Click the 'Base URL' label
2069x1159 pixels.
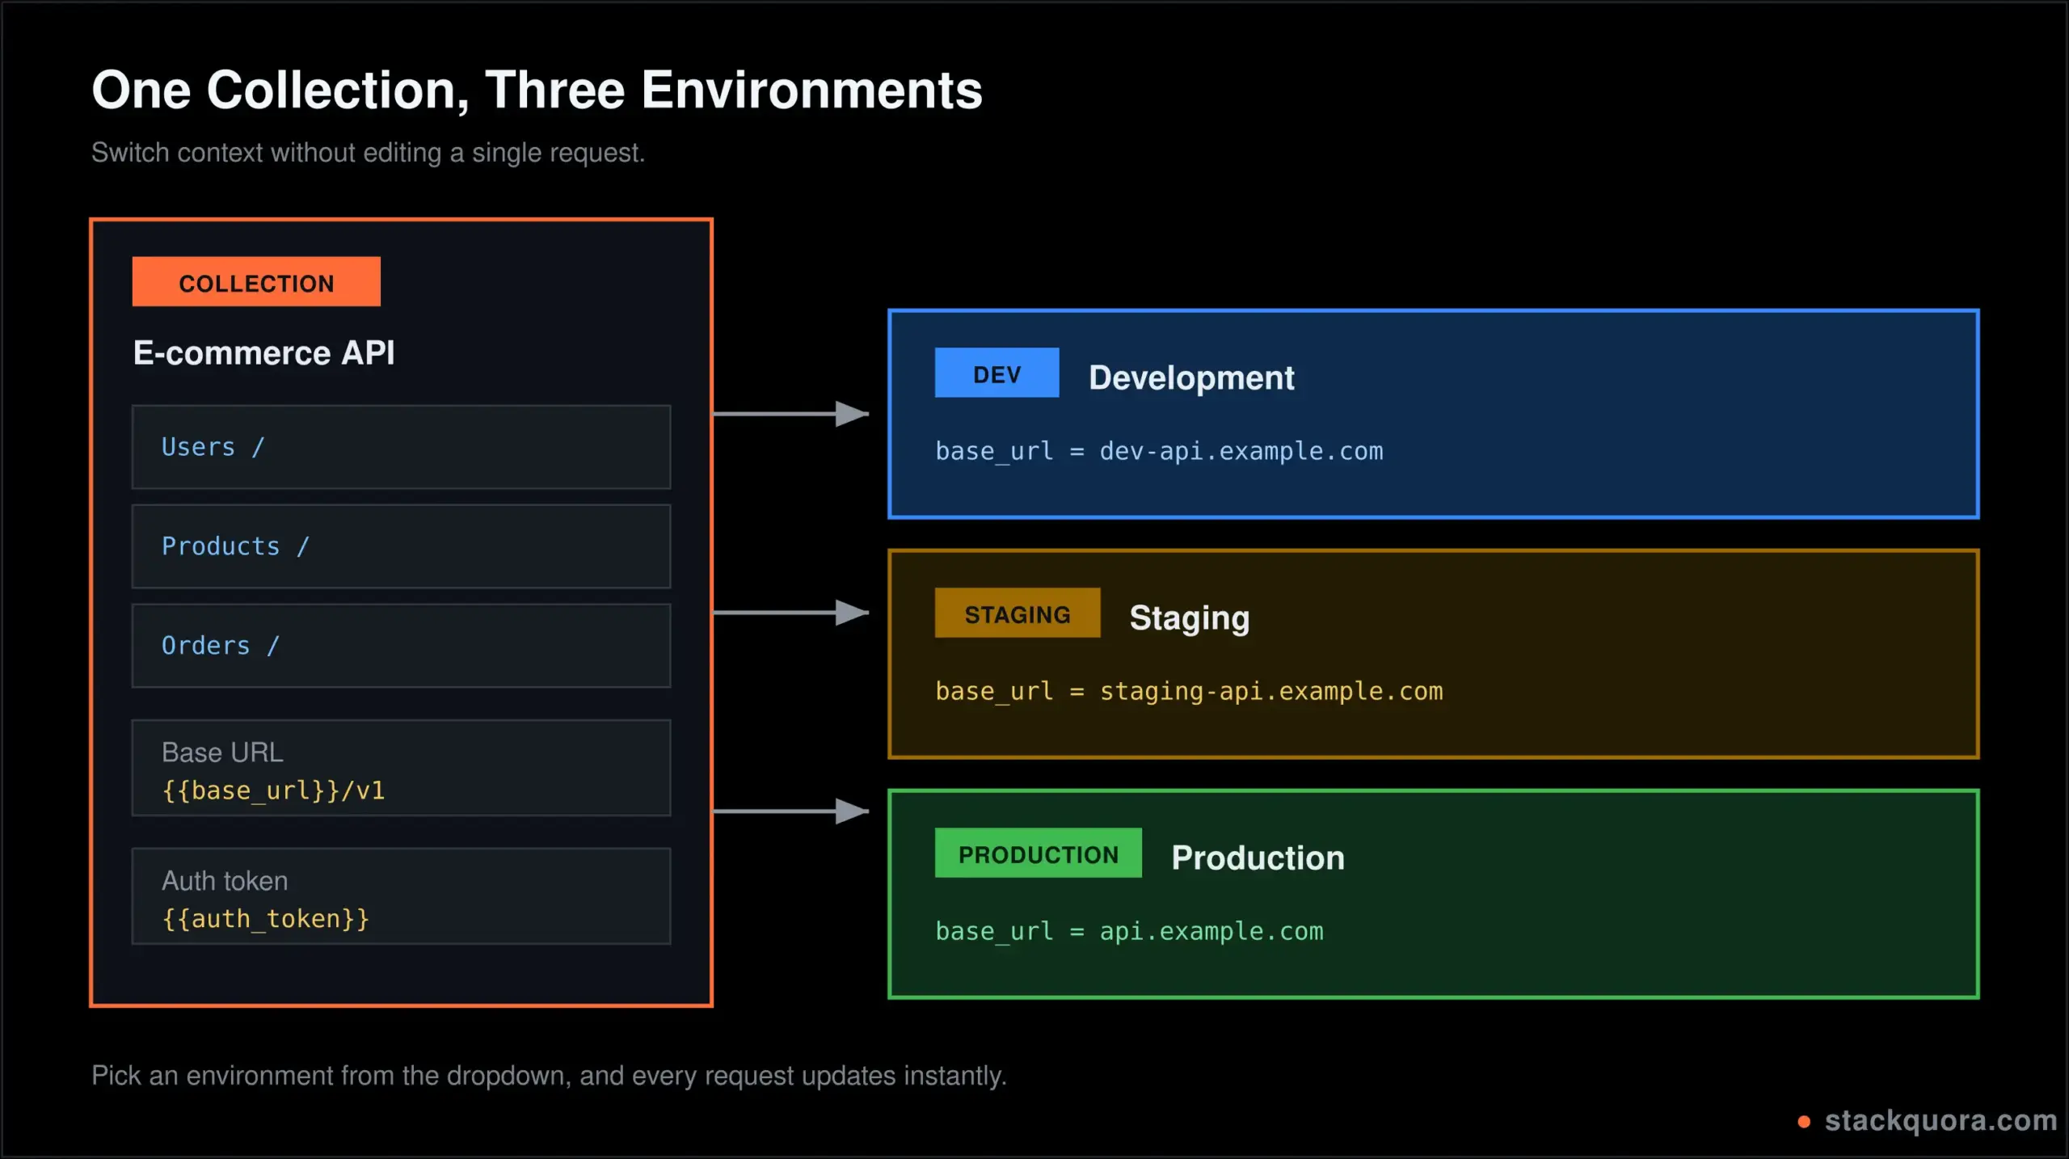click(x=222, y=752)
